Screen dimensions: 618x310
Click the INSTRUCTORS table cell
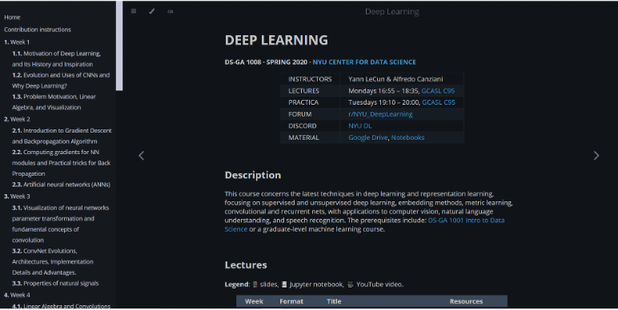coord(310,79)
